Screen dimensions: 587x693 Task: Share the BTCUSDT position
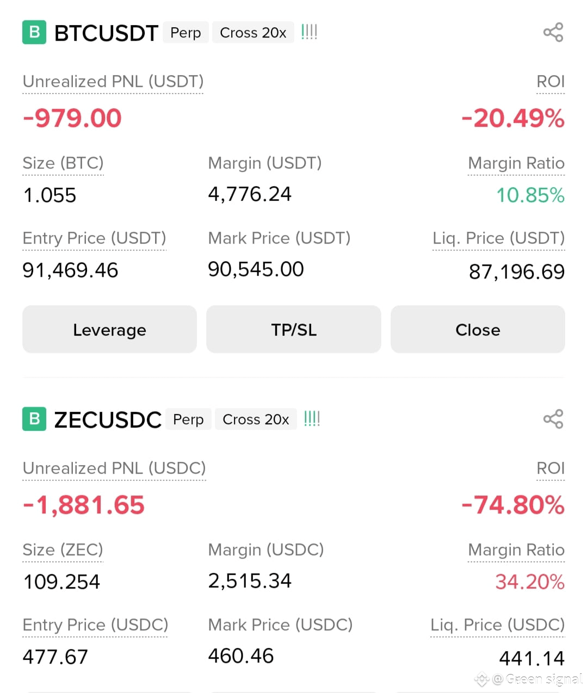(x=553, y=33)
